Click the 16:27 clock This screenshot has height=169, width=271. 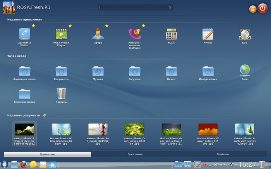coord(247,164)
